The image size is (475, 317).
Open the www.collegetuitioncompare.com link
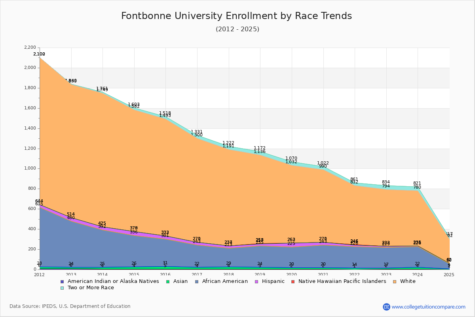(x=429, y=307)
